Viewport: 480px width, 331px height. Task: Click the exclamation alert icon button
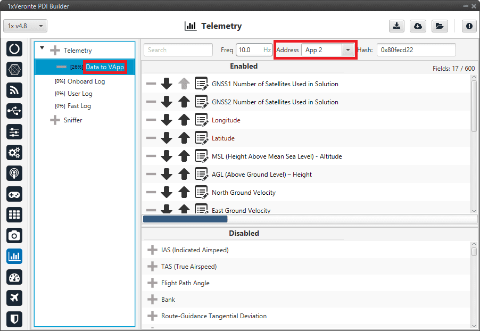[x=469, y=26]
